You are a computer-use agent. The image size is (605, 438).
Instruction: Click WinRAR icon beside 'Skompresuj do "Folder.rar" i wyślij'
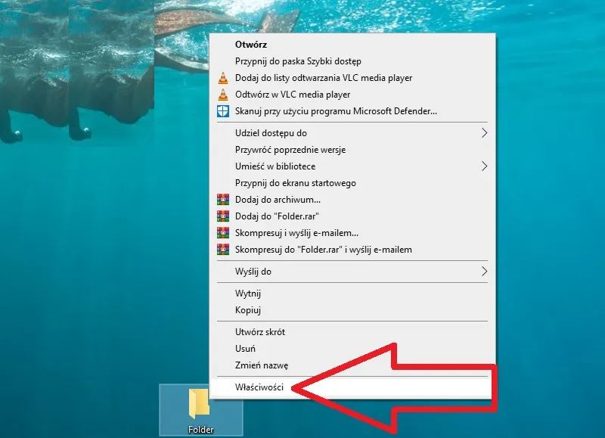tap(222, 250)
